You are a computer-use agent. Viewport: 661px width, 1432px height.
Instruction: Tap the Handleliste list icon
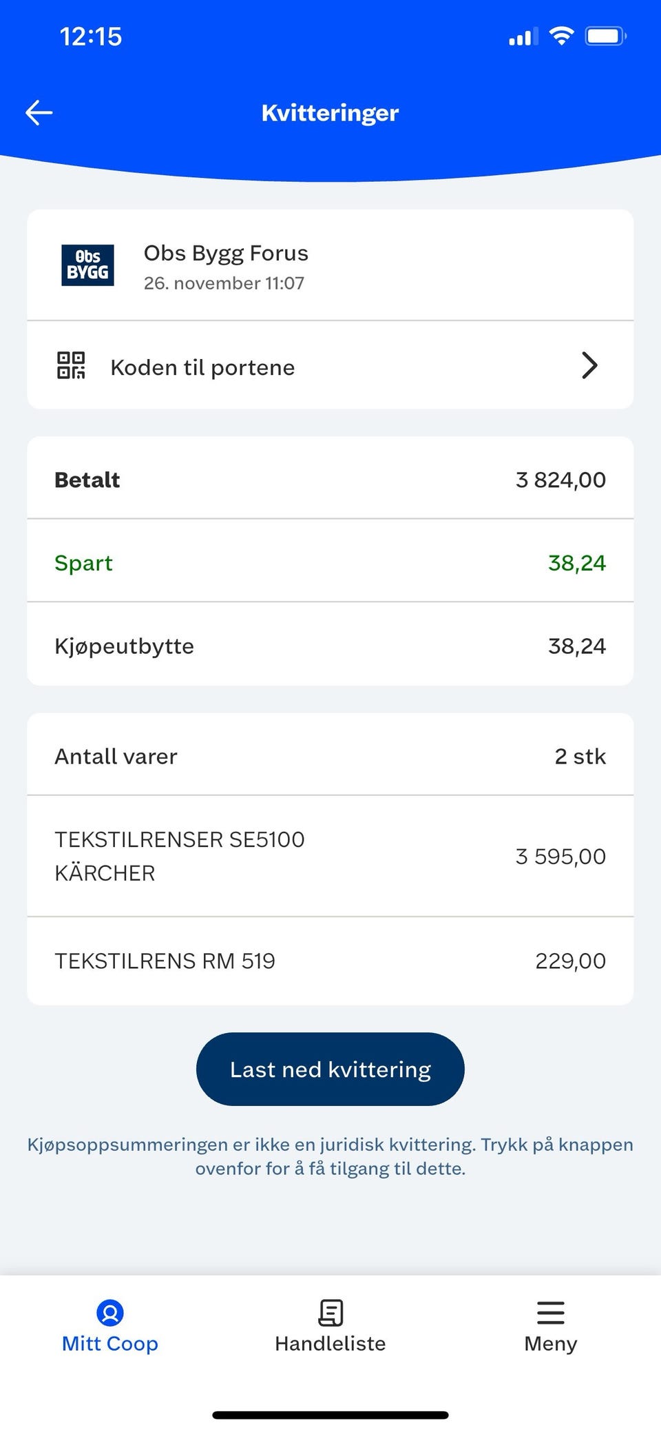[330, 1313]
